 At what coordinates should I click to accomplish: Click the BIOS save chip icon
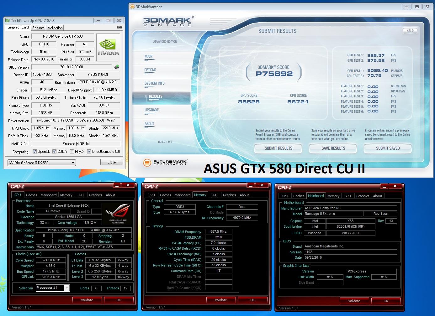tap(117, 67)
